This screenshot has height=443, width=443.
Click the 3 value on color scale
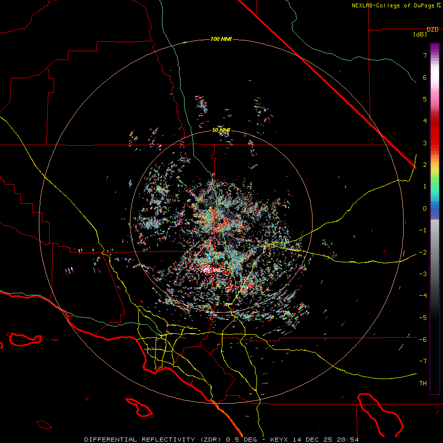click(425, 143)
